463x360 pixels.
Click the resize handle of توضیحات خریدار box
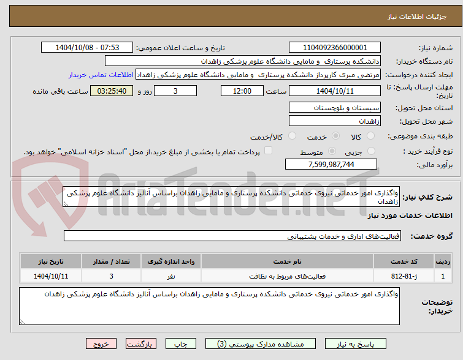(22, 322)
